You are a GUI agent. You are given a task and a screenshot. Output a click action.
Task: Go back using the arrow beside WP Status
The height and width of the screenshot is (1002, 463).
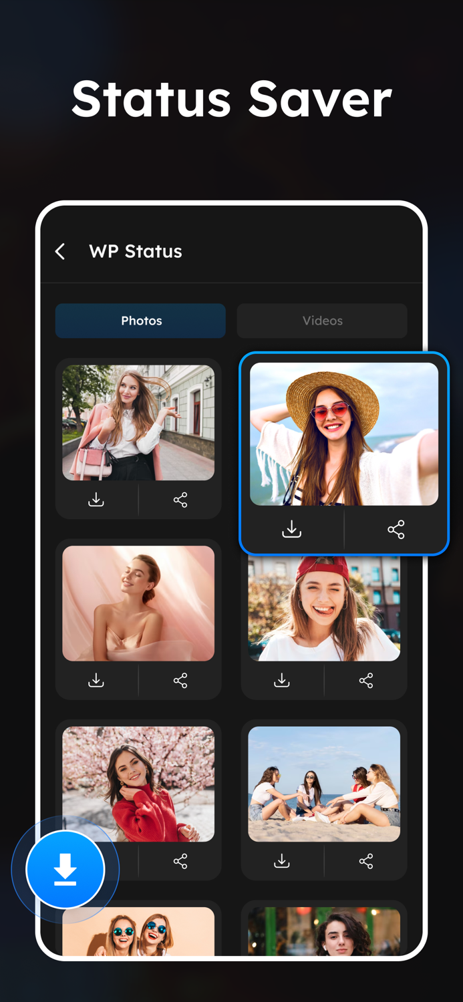coord(60,251)
